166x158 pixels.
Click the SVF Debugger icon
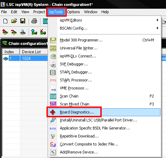coord(53,64)
